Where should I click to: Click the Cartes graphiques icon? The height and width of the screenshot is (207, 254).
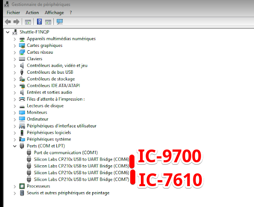click(x=22, y=46)
